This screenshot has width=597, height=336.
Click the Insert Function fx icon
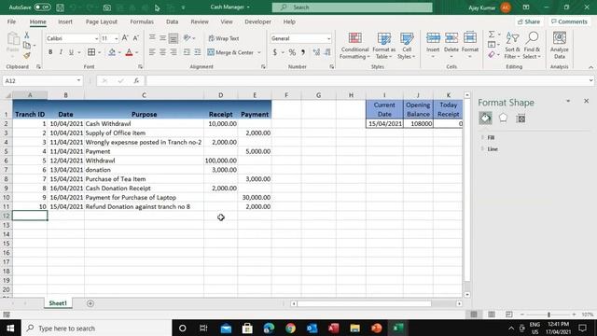136,81
